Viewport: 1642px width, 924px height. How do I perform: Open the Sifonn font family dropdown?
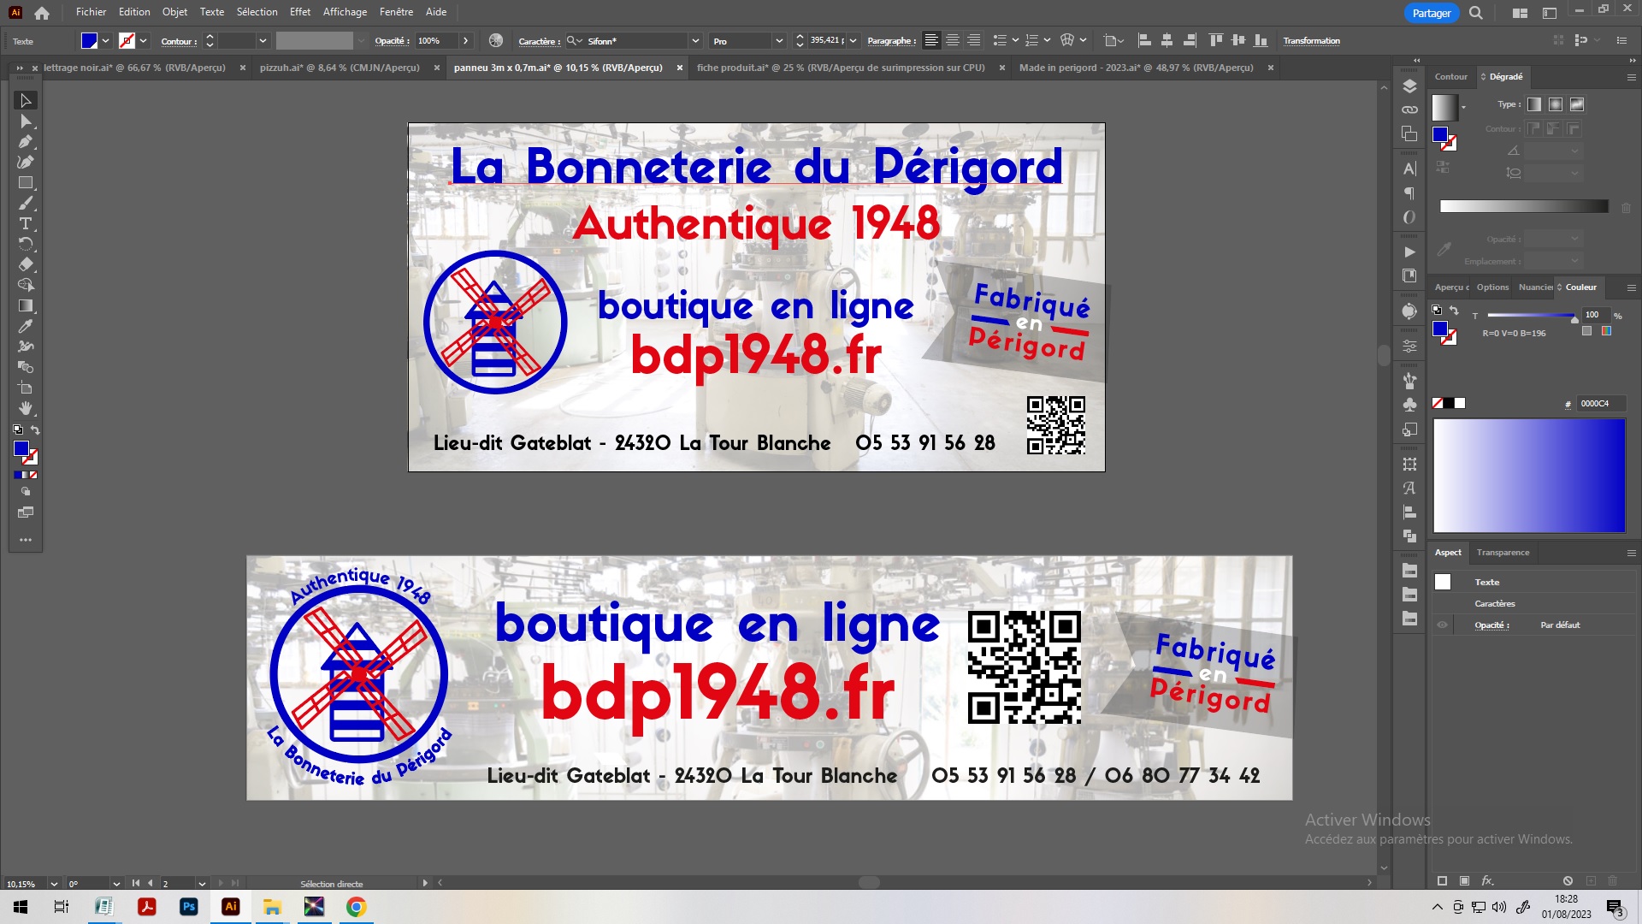(695, 40)
